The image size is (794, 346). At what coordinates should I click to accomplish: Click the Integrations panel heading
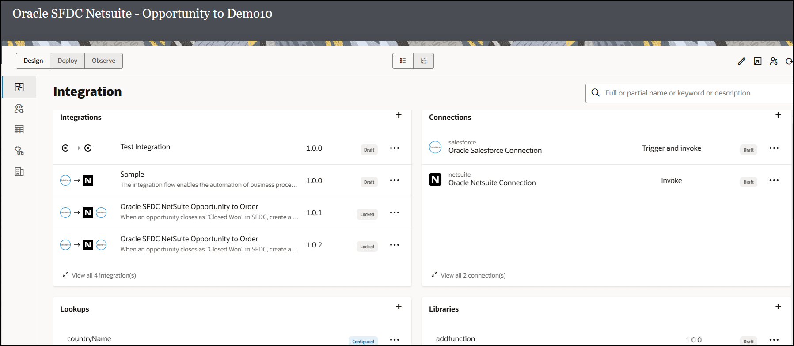tap(81, 117)
